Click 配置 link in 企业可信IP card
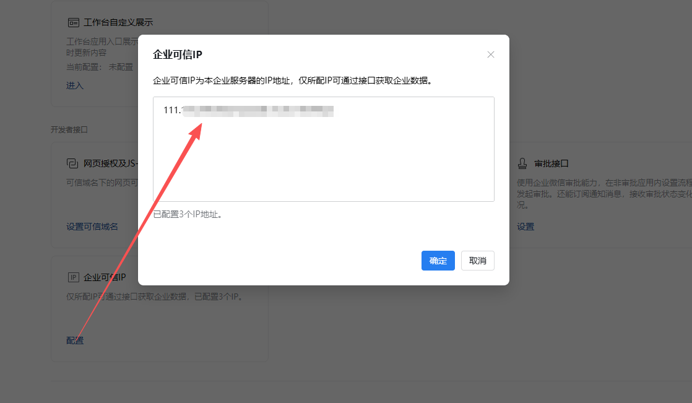Screen dimensions: 692x403 click(74, 340)
